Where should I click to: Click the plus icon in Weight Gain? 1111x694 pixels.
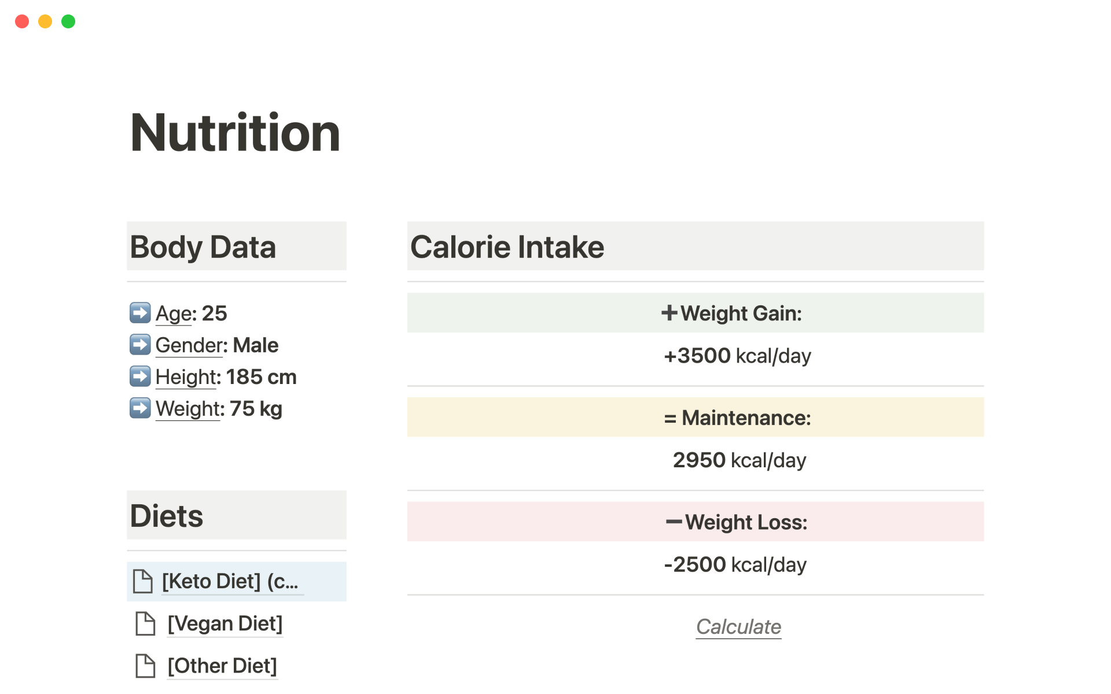[x=669, y=313]
